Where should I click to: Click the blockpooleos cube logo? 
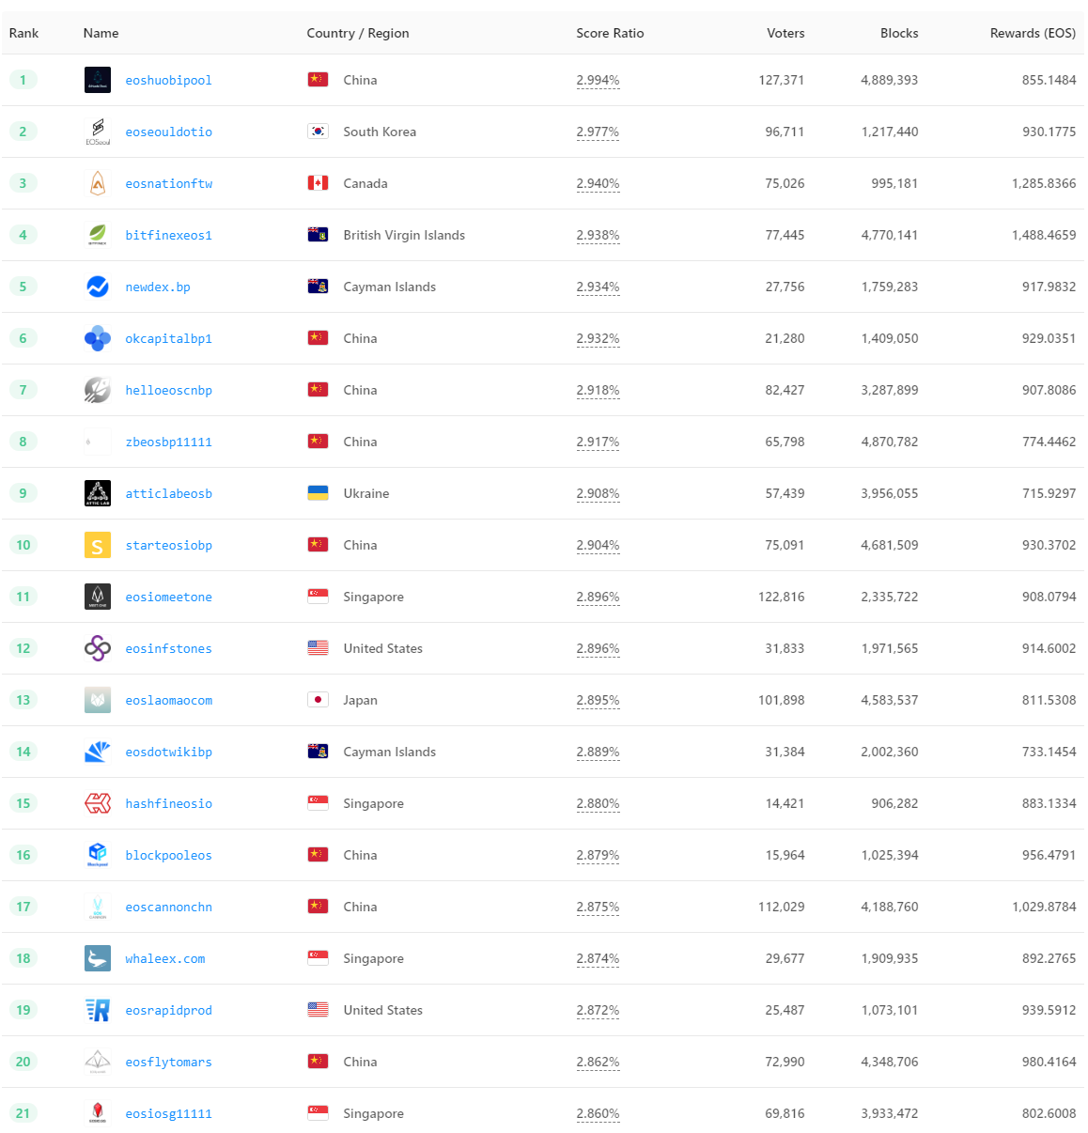click(98, 855)
